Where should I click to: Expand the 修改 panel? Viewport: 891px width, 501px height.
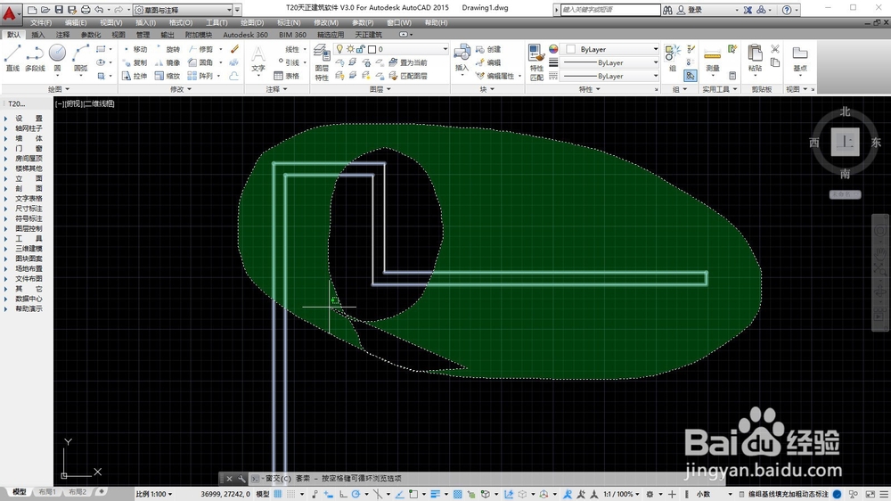point(181,89)
